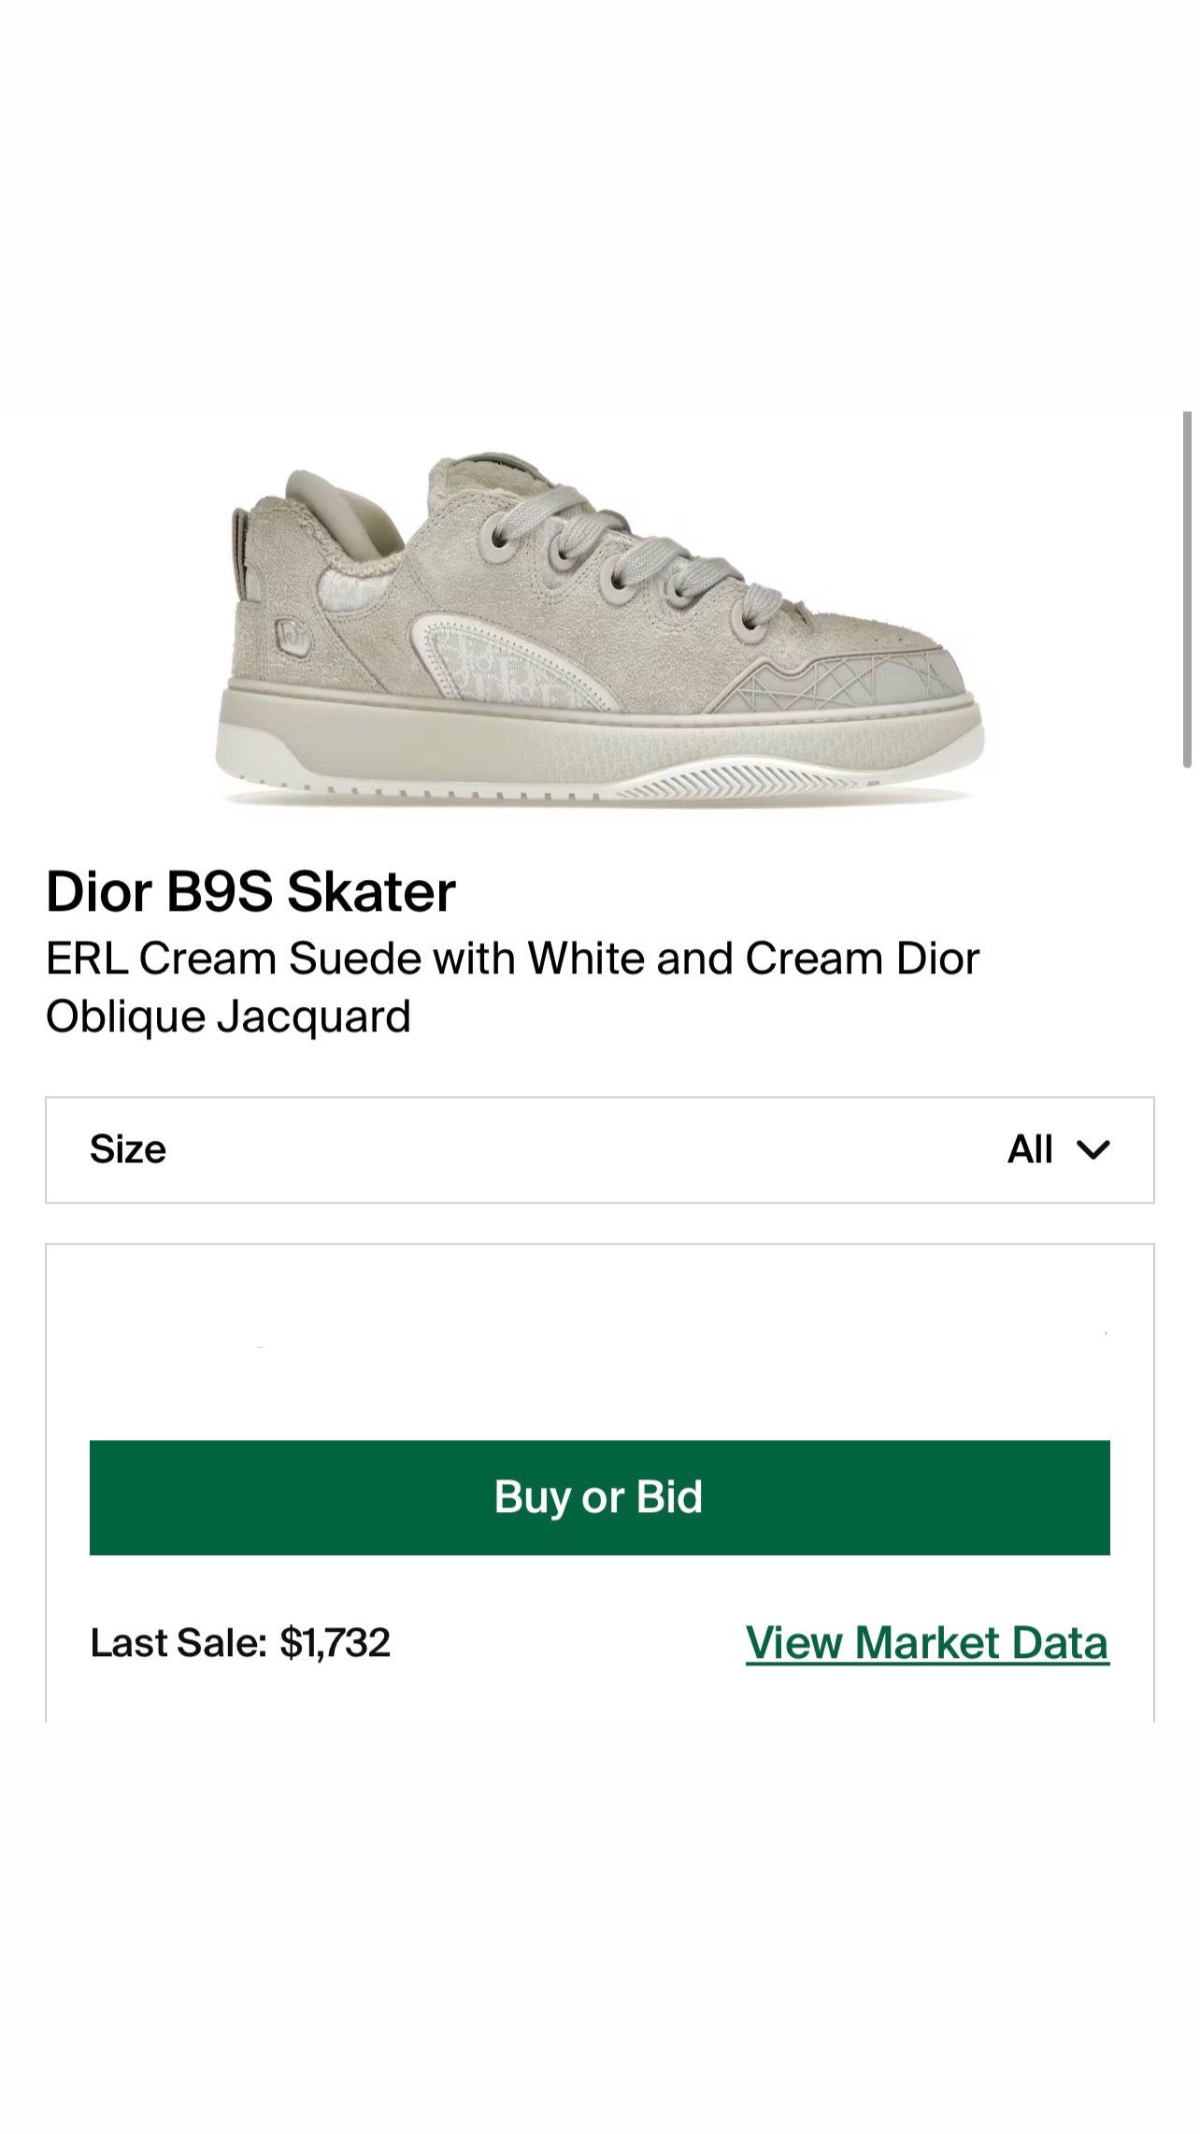1200x2134 pixels.
Task: Tap the Dior sneaker product image
Action: coord(599,628)
